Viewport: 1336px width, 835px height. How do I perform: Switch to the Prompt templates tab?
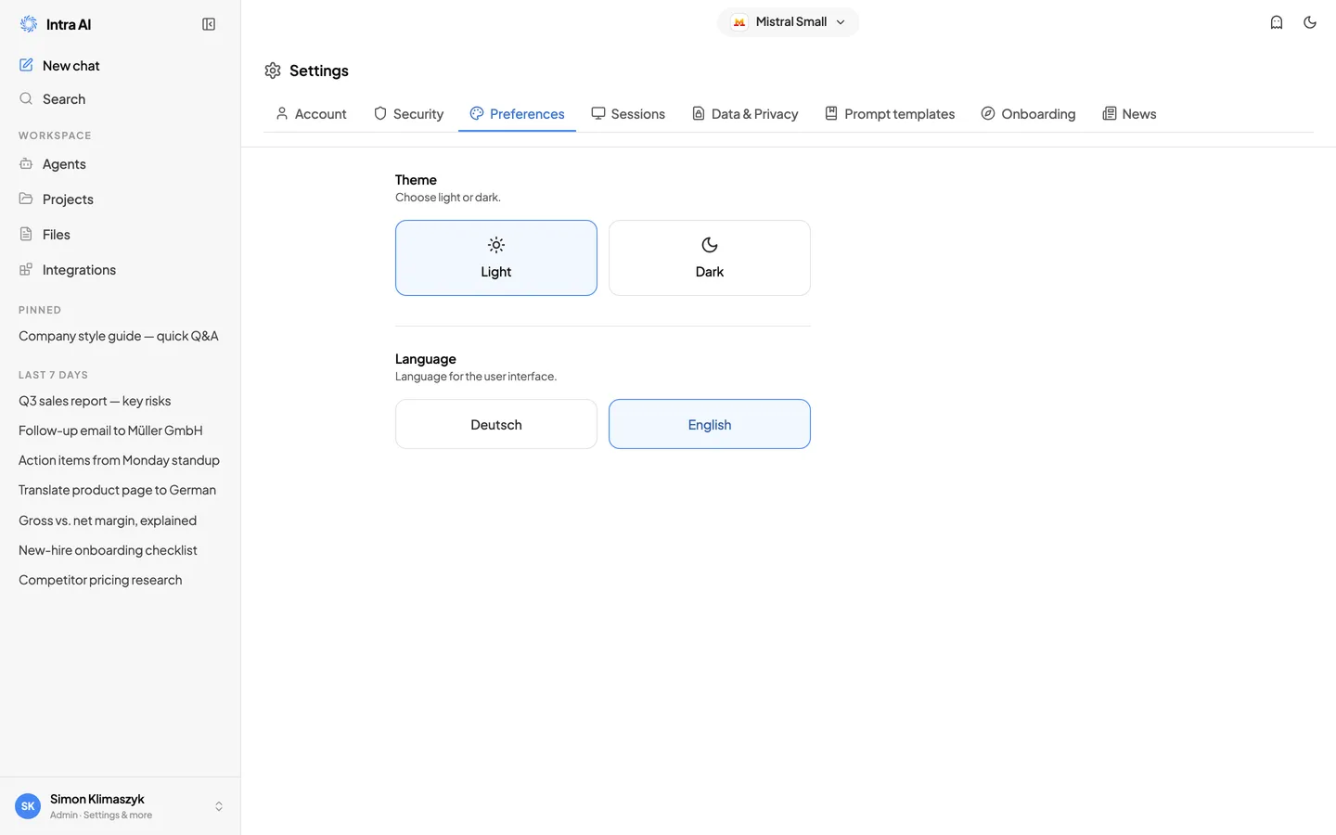(x=890, y=113)
